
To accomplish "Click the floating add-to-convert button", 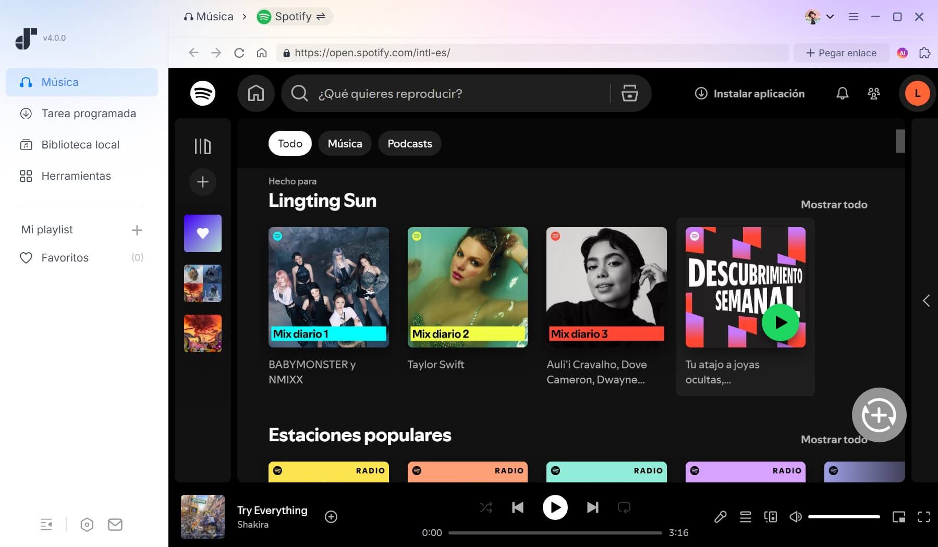I will click(x=879, y=415).
